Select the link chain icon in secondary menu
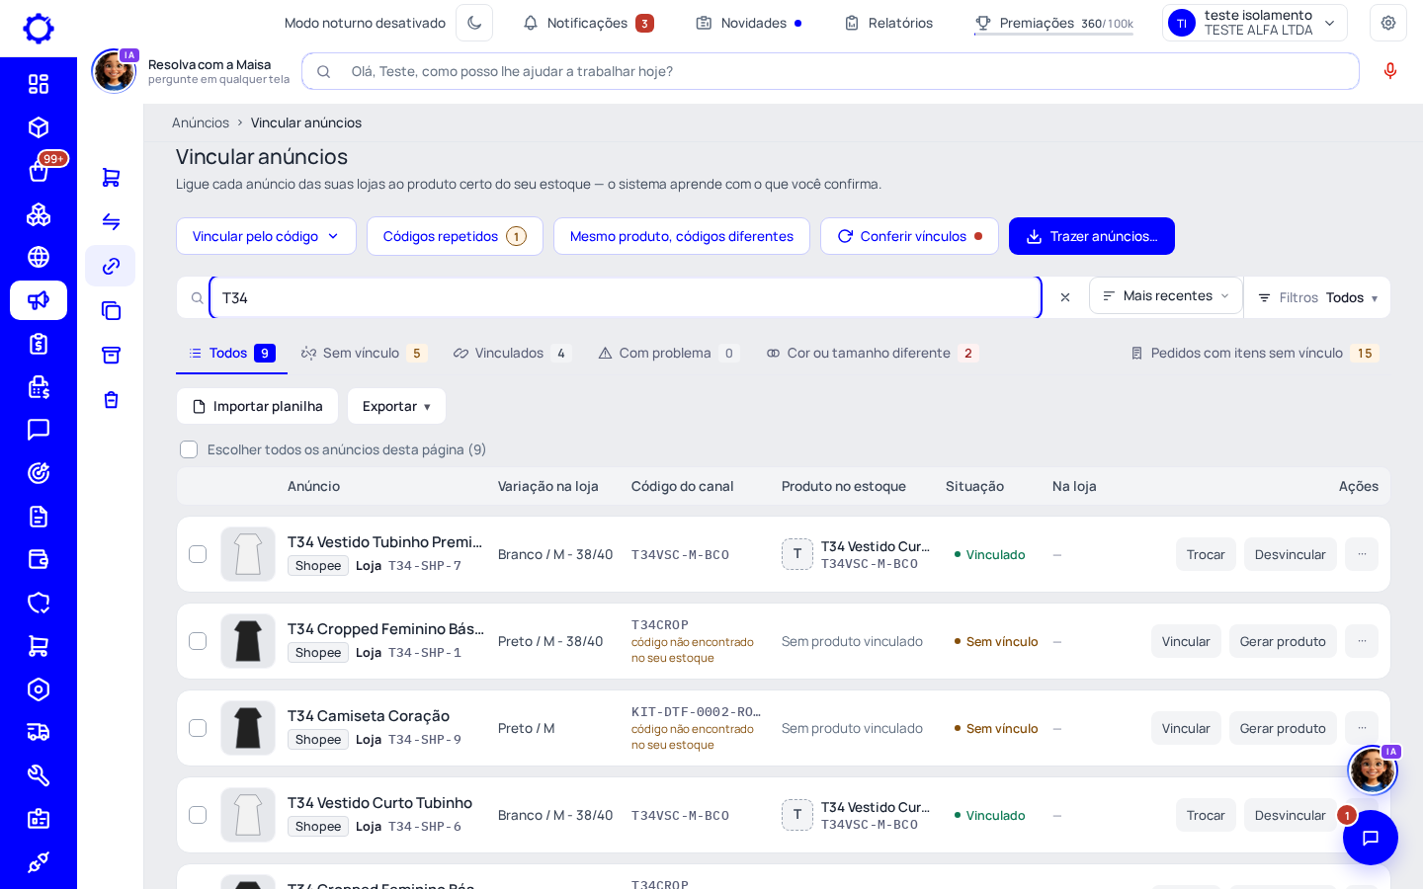This screenshot has height=889, width=1423. (x=111, y=266)
